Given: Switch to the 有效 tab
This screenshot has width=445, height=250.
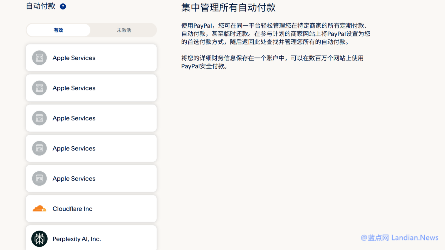Looking at the screenshot, I should [x=58, y=30].
